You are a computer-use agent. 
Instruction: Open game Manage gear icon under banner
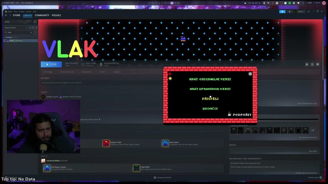click(307, 64)
